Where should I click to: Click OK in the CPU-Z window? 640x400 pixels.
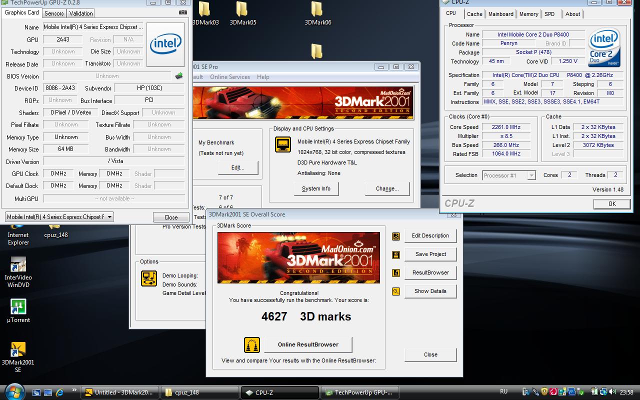click(x=612, y=204)
